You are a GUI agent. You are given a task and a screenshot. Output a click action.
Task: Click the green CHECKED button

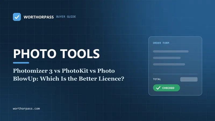click(166, 88)
